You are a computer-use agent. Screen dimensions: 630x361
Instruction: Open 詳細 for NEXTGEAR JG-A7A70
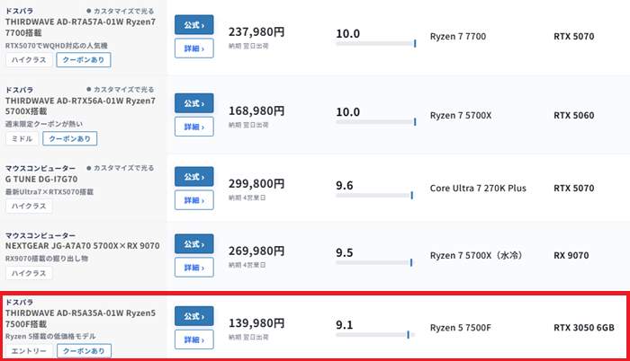pyautogui.click(x=194, y=268)
